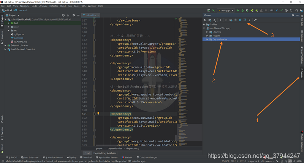Run with coverage from the toolbar
304x163 pixels.
point(247,11)
